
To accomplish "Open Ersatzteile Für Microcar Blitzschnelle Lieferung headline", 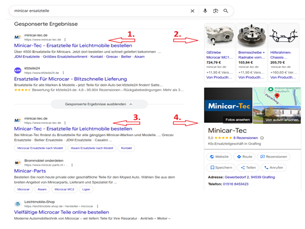I will tap(70, 79).
